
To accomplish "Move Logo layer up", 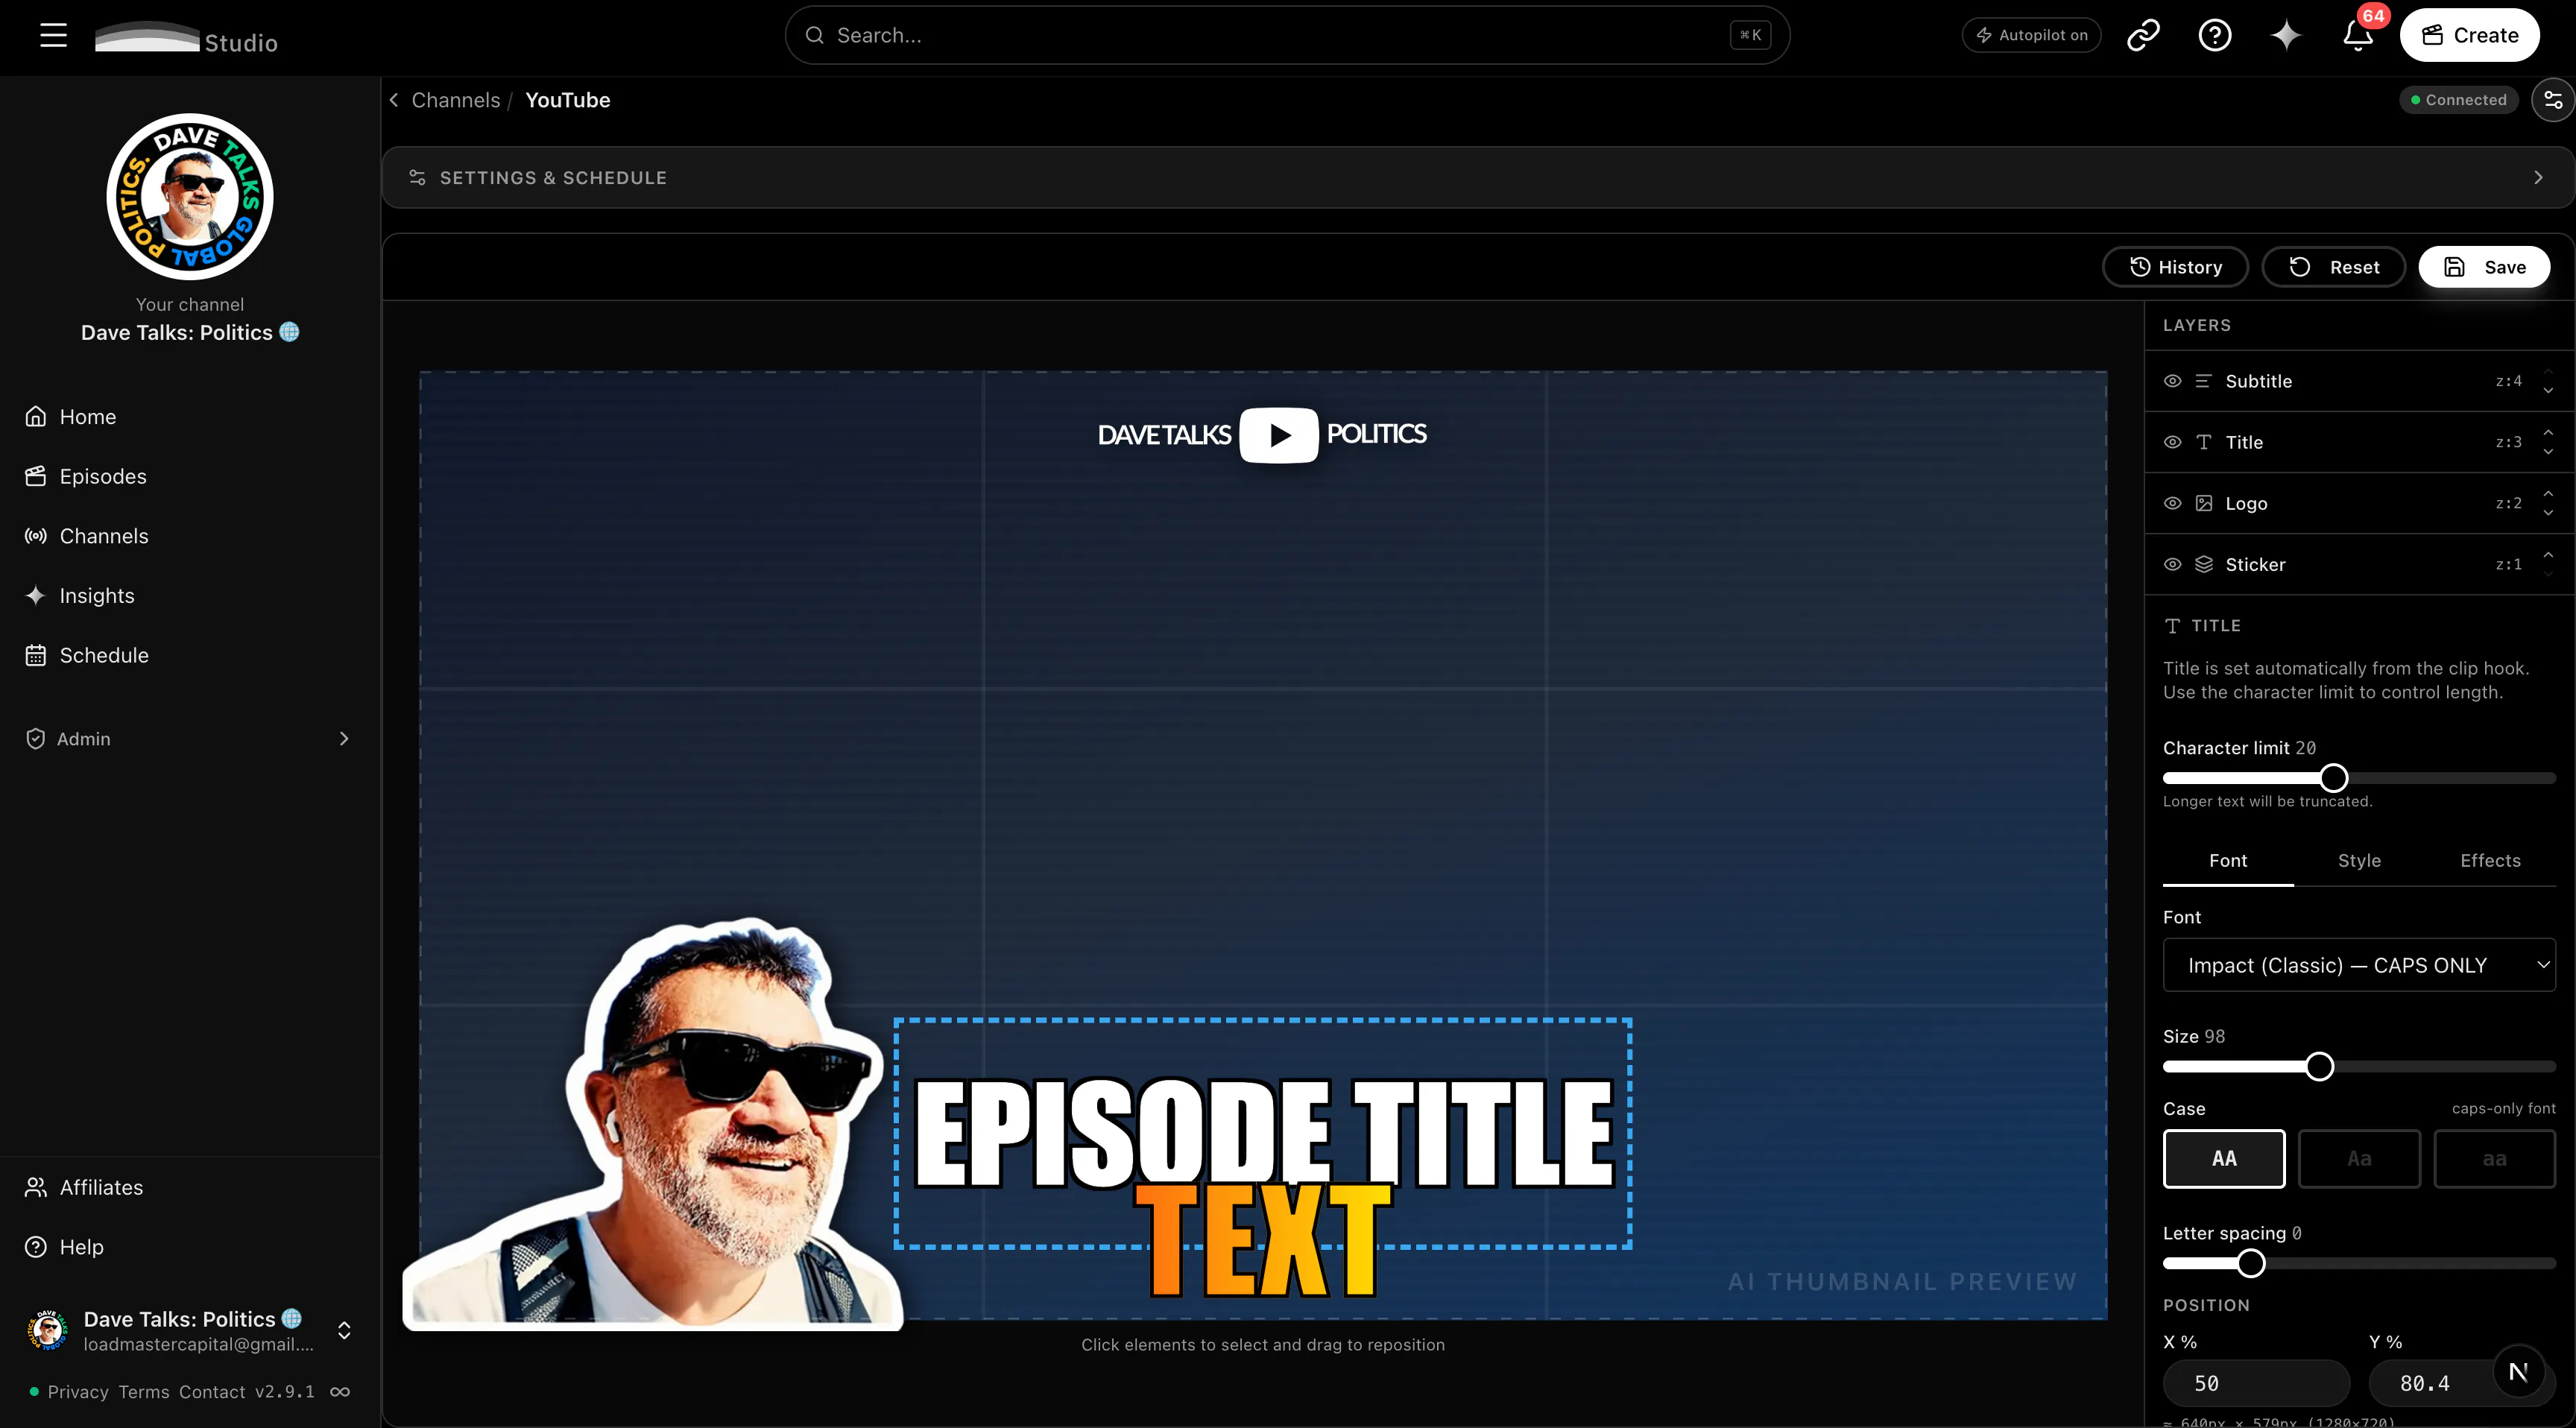I will pyautogui.click(x=2548, y=493).
